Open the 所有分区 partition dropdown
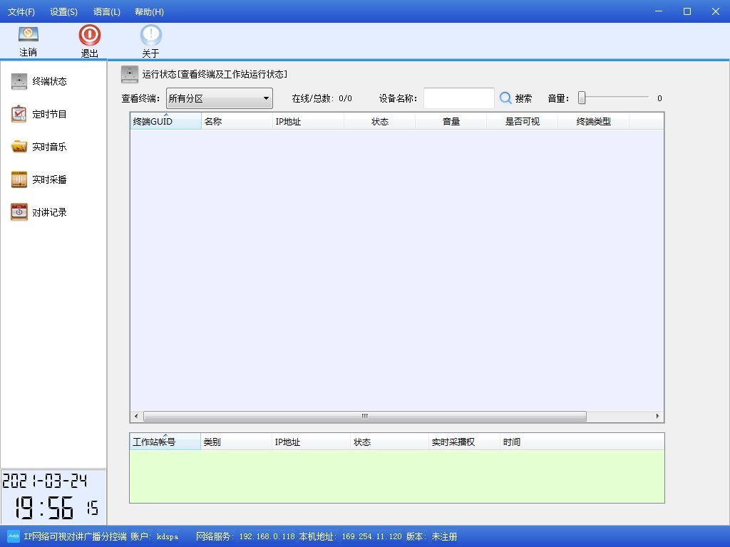This screenshot has width=730, height=547. click(214, 98)
